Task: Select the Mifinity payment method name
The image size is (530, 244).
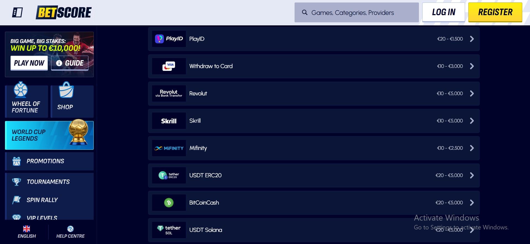Action: (x=198, y=148)
